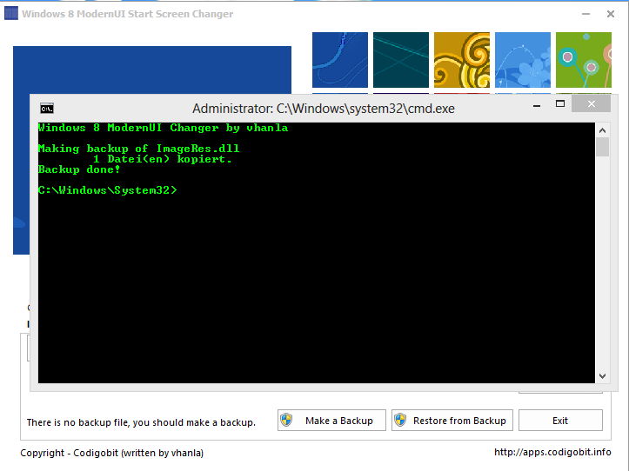Choose the yellow spiral pattern thumbnail

point(462,60)
